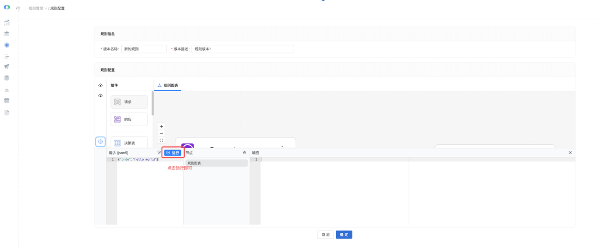
Task: Click the format icon beside 请求 (json5)
Action: 159,153
